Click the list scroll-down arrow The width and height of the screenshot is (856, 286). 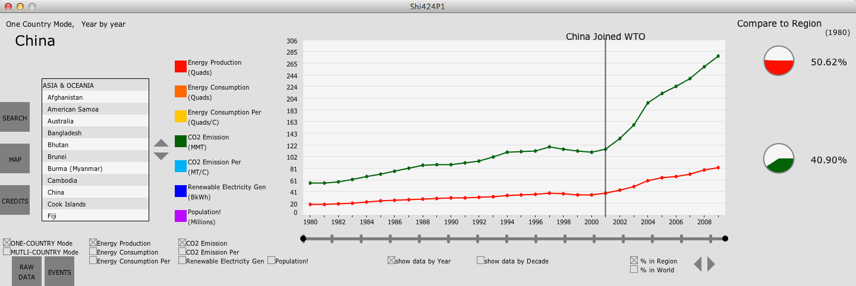coord(161,156)
